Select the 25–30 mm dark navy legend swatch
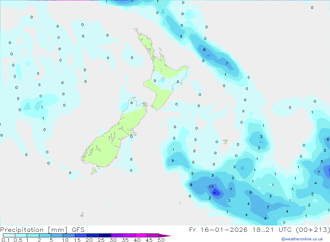Viewport: 330px width, 242px height. pyautogui.click(x=105, y=235)
